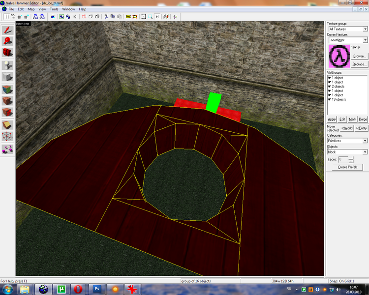
Task: Toggle the 2D grid toolbar icon
Action: (x=7, y=17)
